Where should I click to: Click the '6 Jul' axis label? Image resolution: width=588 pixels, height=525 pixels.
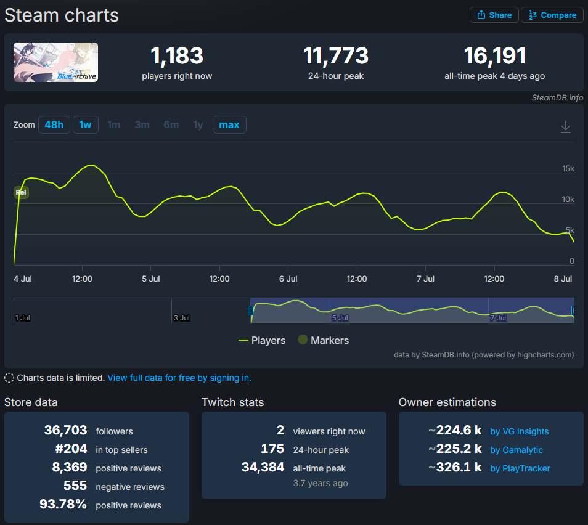pyautogui.click(x=288, y=279)
